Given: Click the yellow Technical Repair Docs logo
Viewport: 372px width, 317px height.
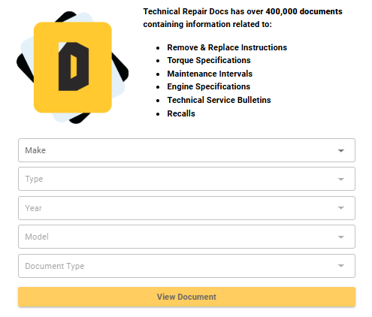Looking at the screenshot, I should [x=73, y=68].
